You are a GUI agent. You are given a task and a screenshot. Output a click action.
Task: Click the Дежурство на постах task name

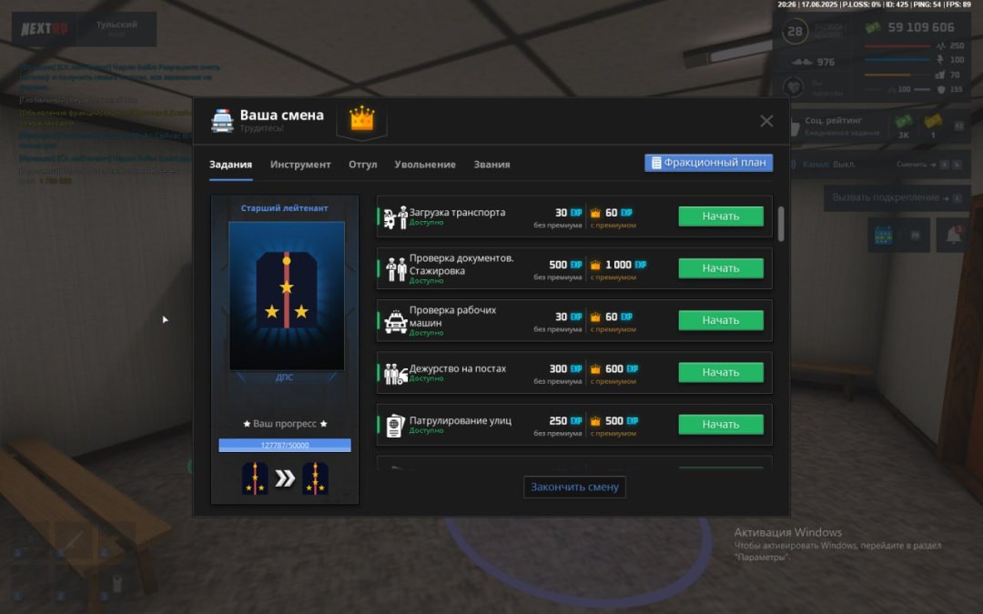pos(458,368)
